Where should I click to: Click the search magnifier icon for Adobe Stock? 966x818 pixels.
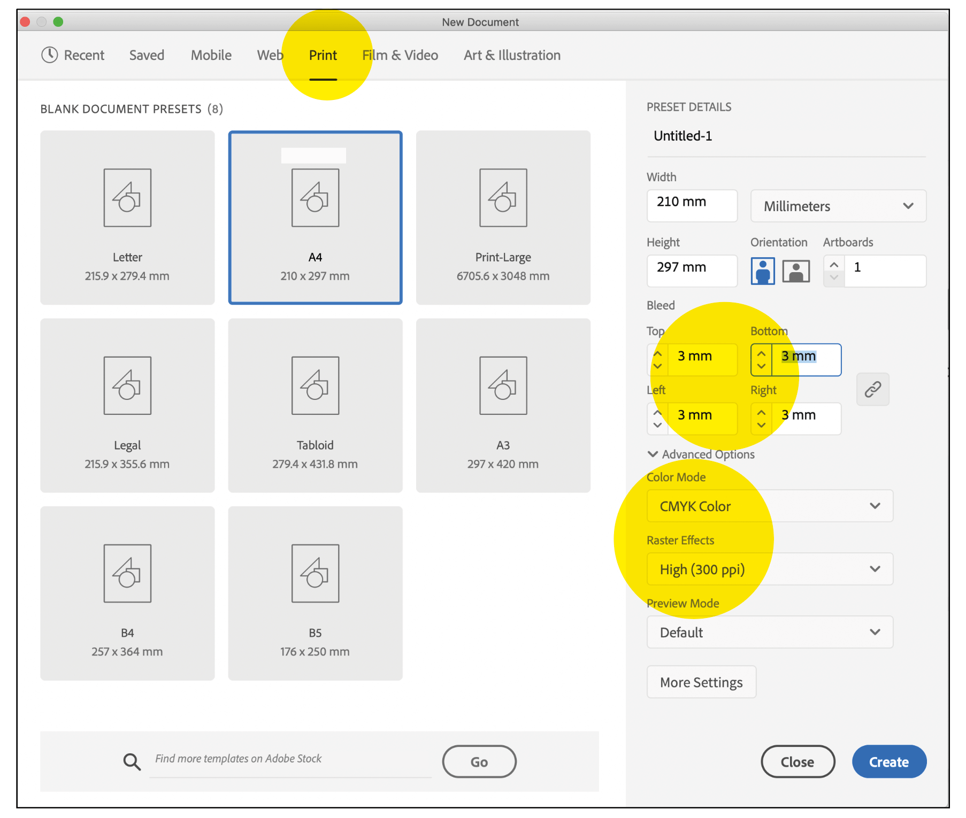[x=132, y=761]
